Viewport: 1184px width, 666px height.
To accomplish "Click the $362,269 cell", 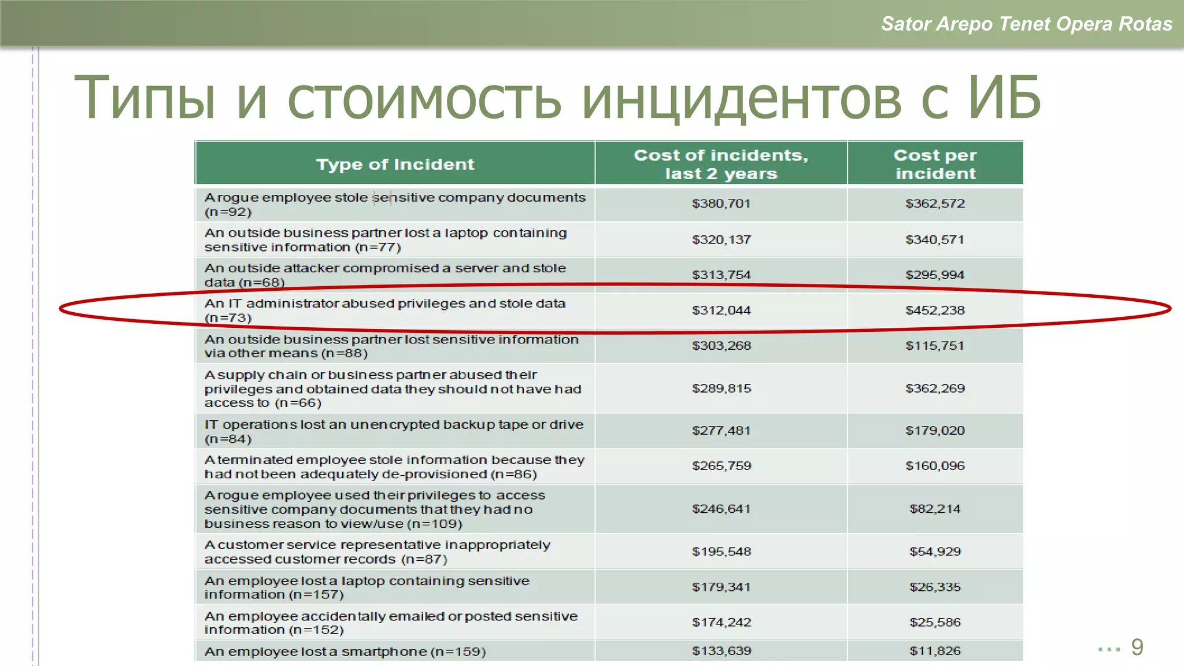I will (x=935, y=388).
